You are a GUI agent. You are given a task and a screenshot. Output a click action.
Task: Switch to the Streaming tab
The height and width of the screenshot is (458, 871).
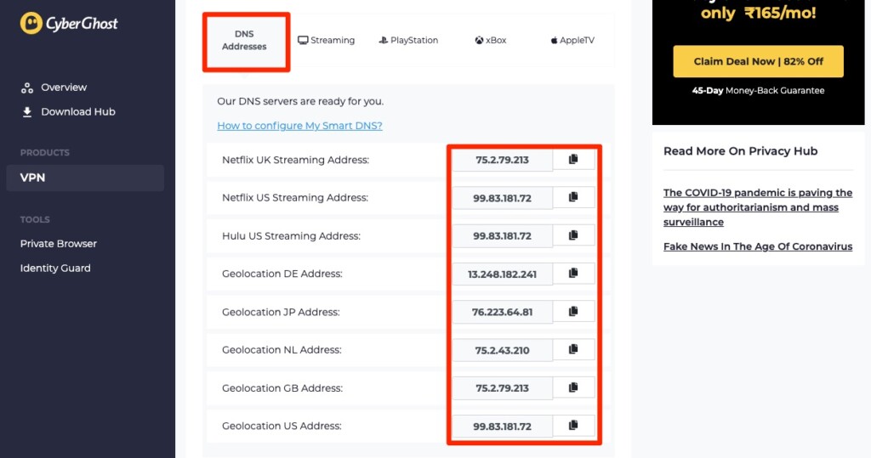(326, 41)
